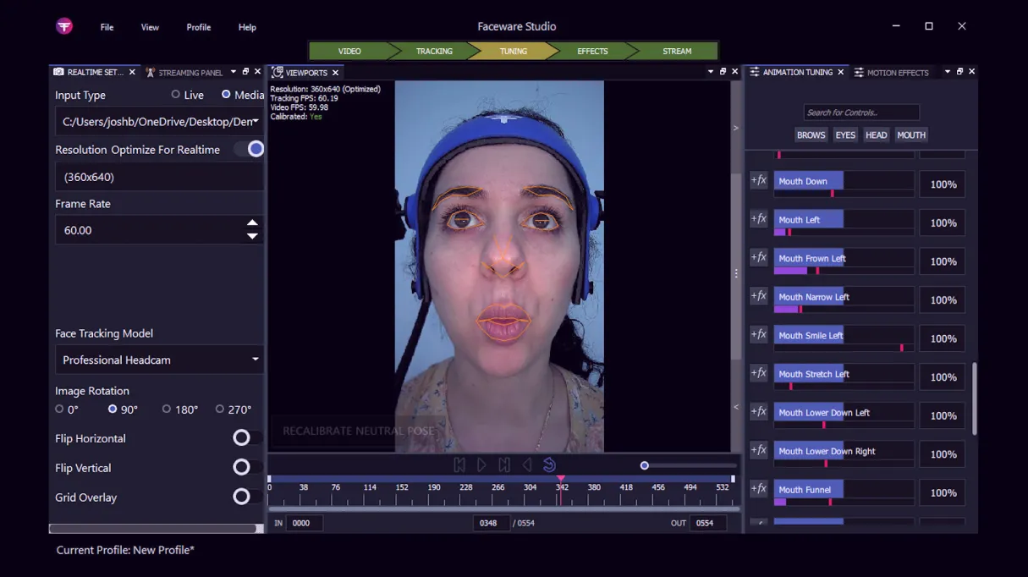Viewport: 1028px width, 577px height.
Task: Close the Animation Tuning tab
Action: [x=840, y=73]
